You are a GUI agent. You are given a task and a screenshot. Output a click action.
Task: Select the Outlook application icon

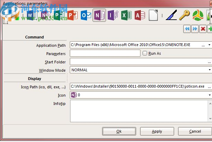click(86, 16)
